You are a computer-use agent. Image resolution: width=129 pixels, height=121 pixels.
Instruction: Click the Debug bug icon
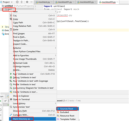[11, 77]
